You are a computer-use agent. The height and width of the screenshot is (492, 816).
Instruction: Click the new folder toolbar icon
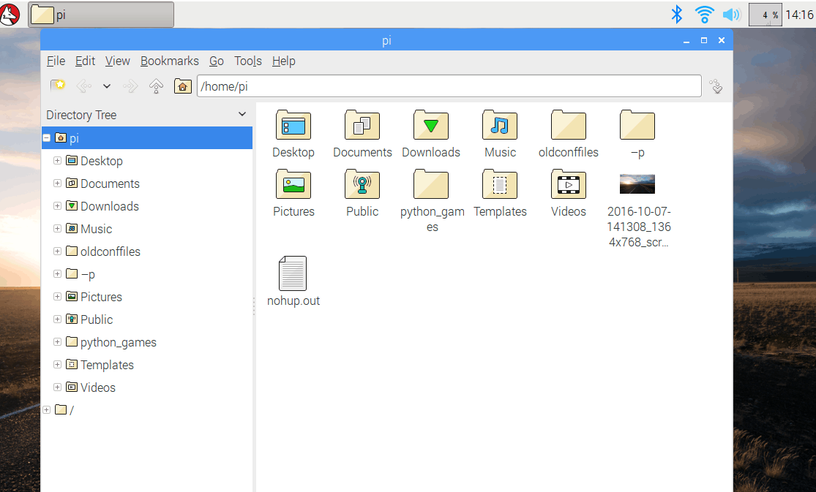(58, 86)
